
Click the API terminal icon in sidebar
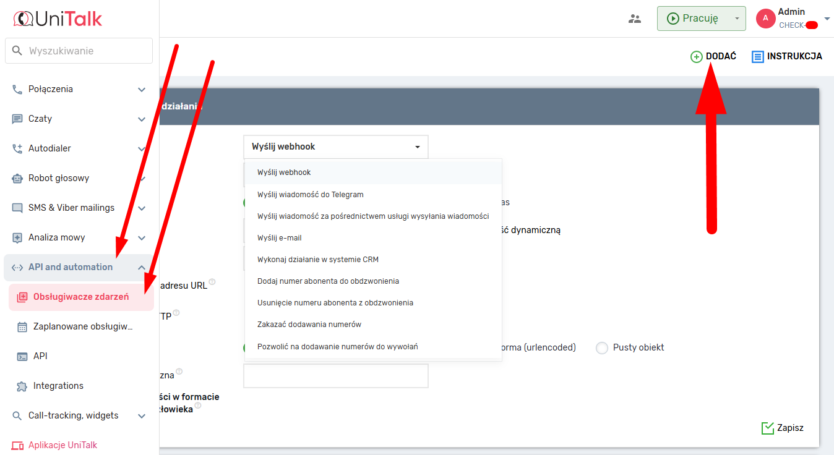coord(22,356)
